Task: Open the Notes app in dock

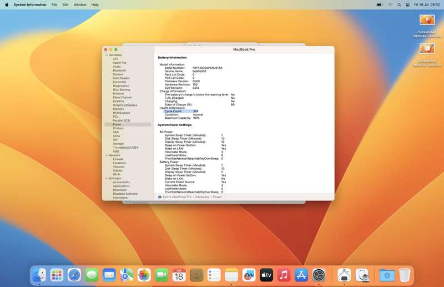Action: coord(231,275)
